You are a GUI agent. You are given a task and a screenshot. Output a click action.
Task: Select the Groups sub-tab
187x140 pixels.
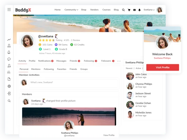tap(84, 69)
